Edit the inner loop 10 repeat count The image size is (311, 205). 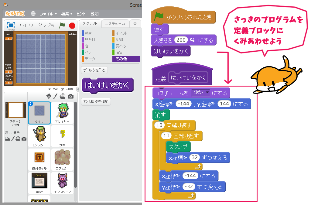[166, 136]
